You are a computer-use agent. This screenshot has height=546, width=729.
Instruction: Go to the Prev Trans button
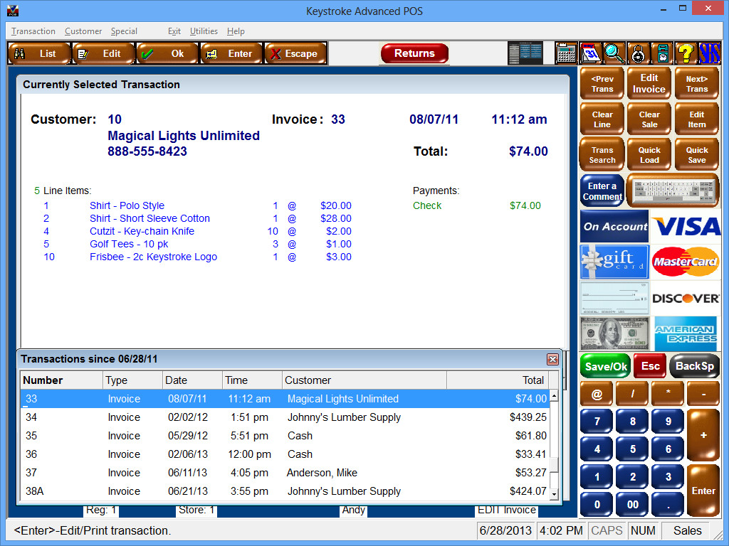pos(602,84)
